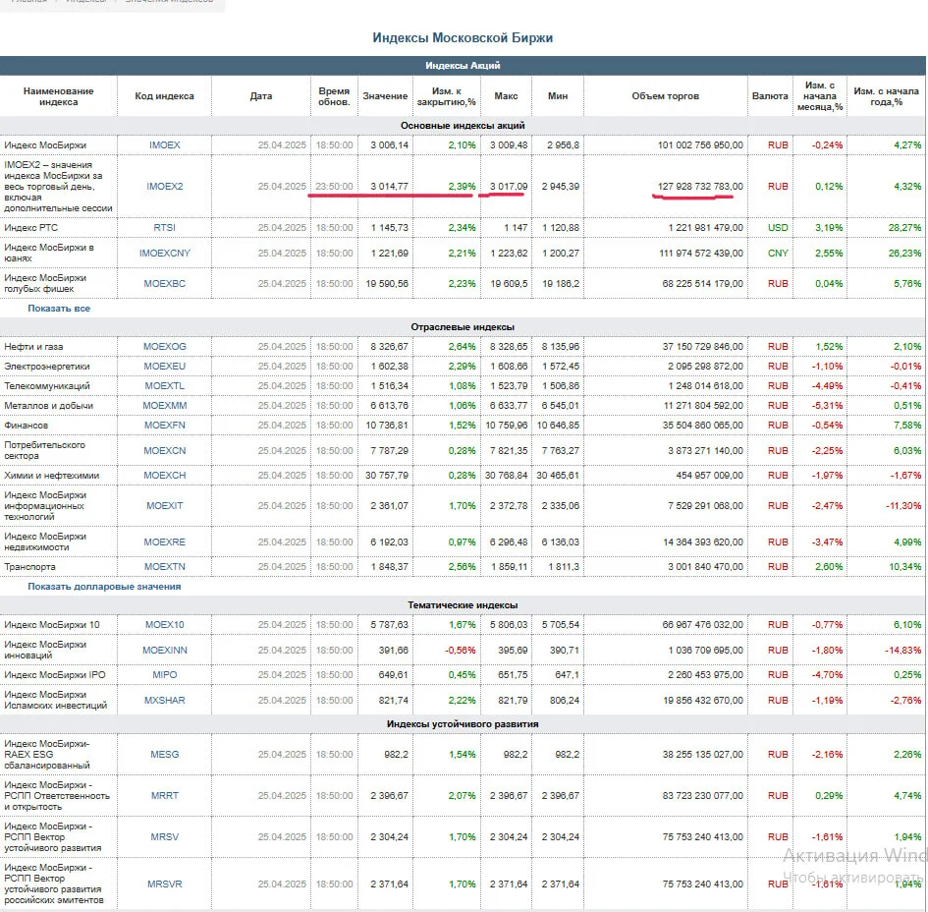Select the MOEXFN value 10 736,81
The image size is (928, 912).
coord(387,426)
